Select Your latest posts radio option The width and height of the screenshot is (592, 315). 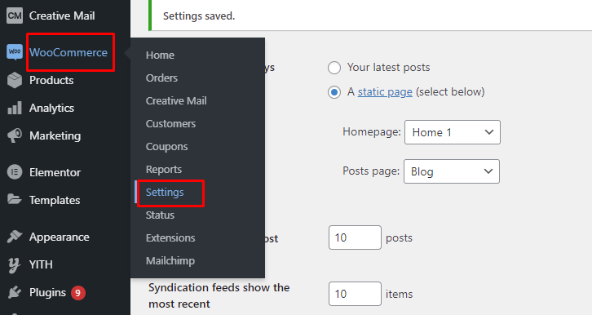click(334, 68)
